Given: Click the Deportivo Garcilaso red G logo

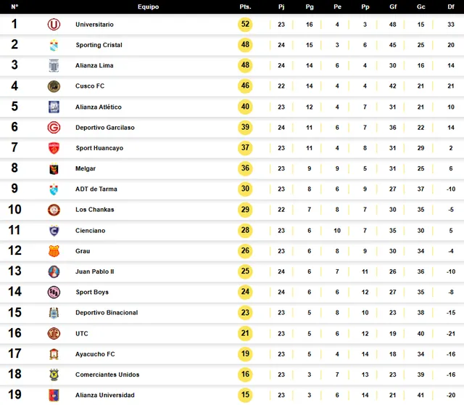Looking at the screenshot, I should (x=54, y=128).
